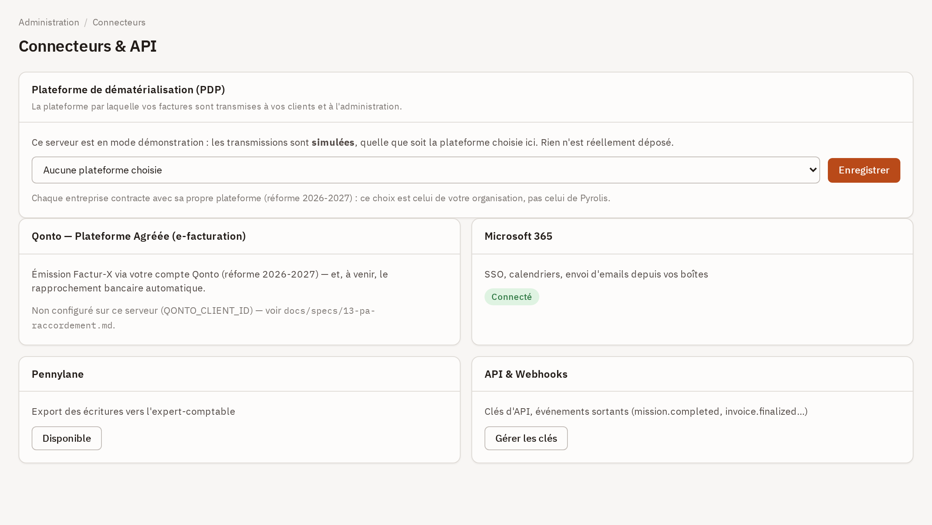Click the 'Chaque entreprise contracte' note
Viewport: 932px width, 525px height.
tap(321, 198)
